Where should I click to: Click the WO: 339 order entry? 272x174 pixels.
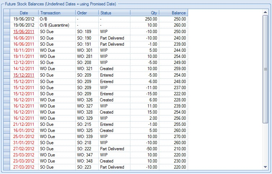pos(84,136)
